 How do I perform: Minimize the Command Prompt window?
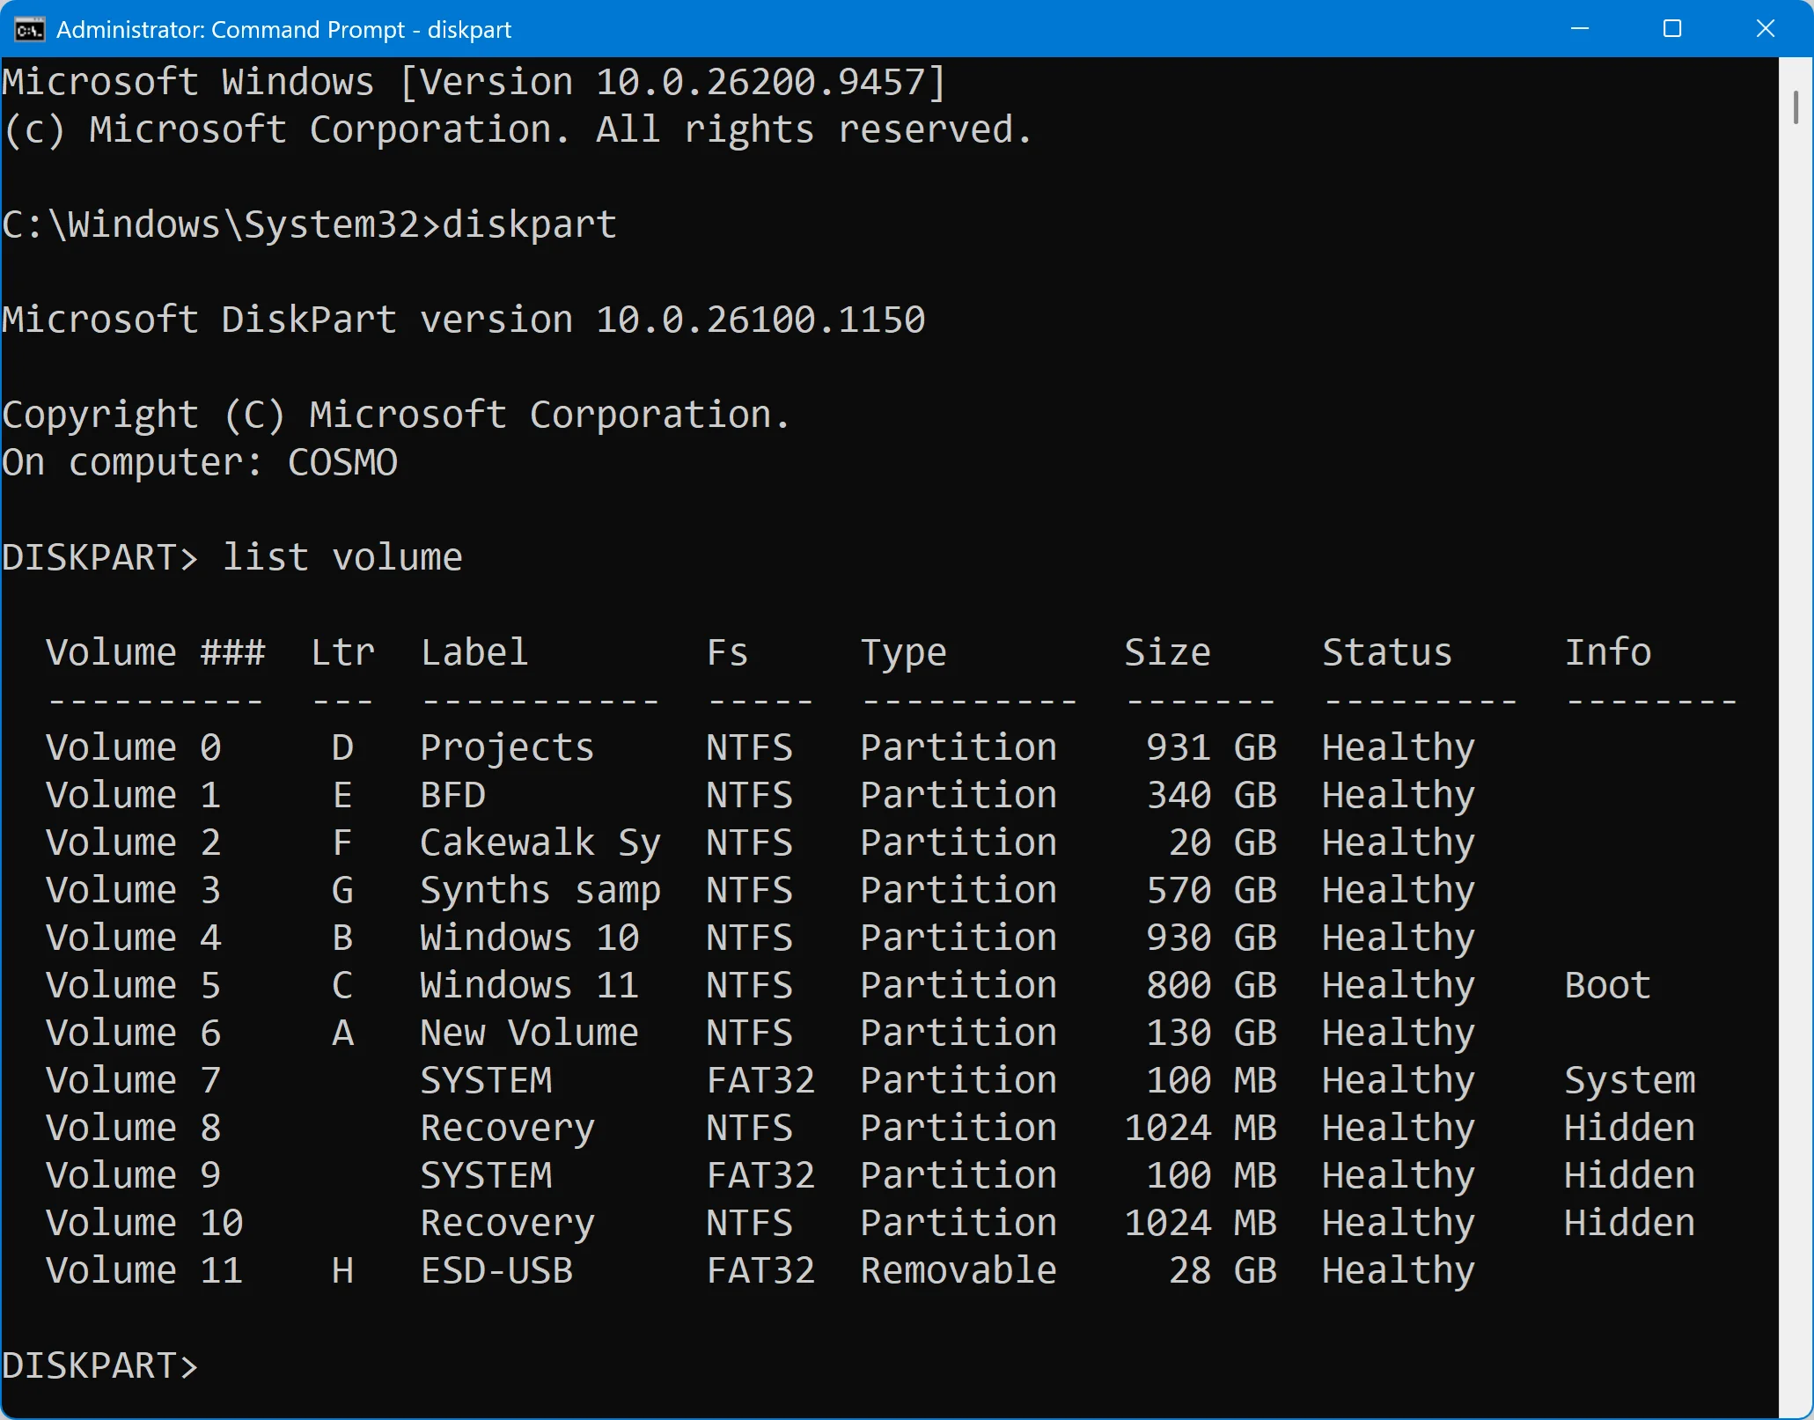(x=1580, y=29)
